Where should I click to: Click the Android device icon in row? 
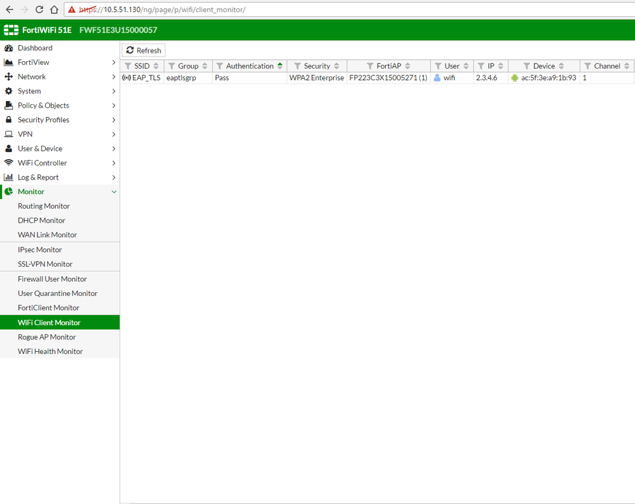514,78
